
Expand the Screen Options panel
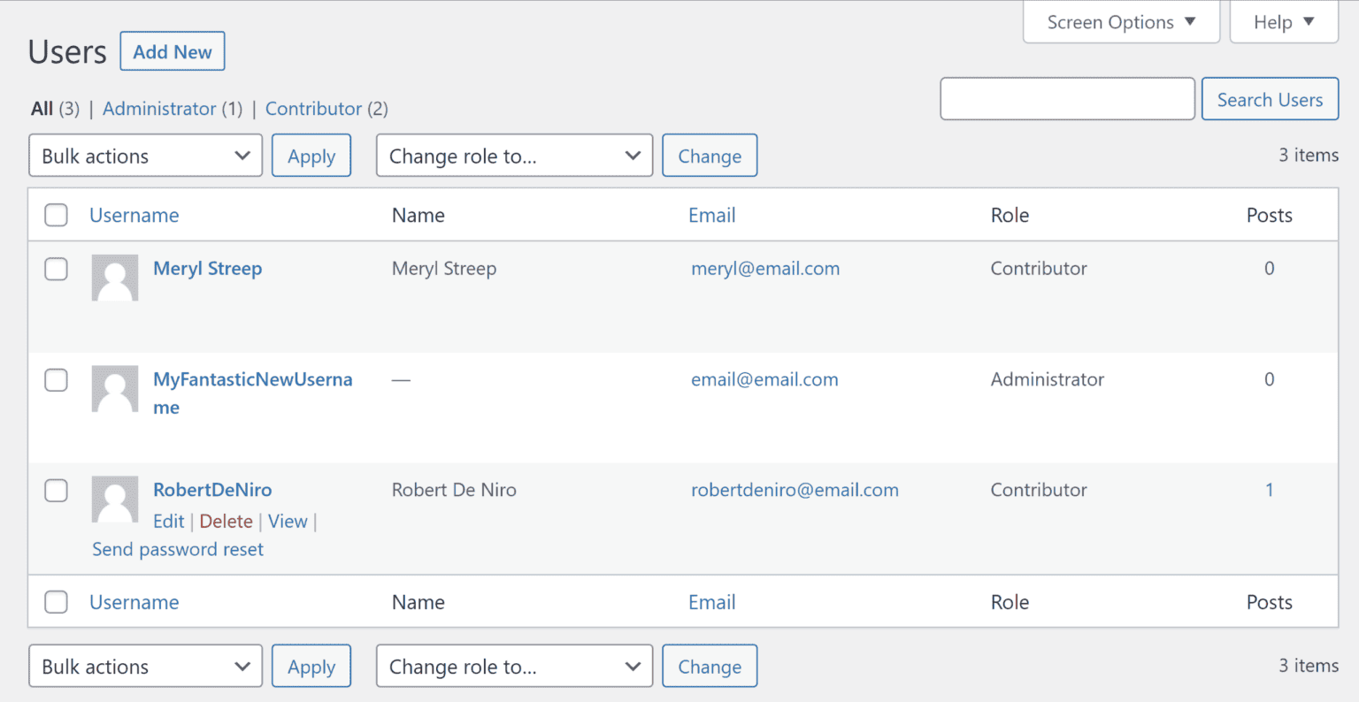click(x=1121, y=22)
